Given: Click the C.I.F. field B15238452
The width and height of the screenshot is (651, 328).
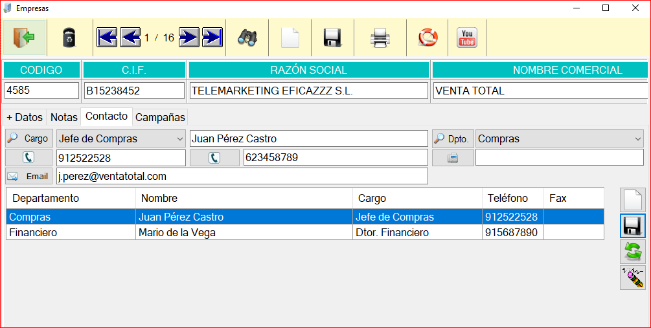Looking at the screenshot, I should tap(134, 91).
